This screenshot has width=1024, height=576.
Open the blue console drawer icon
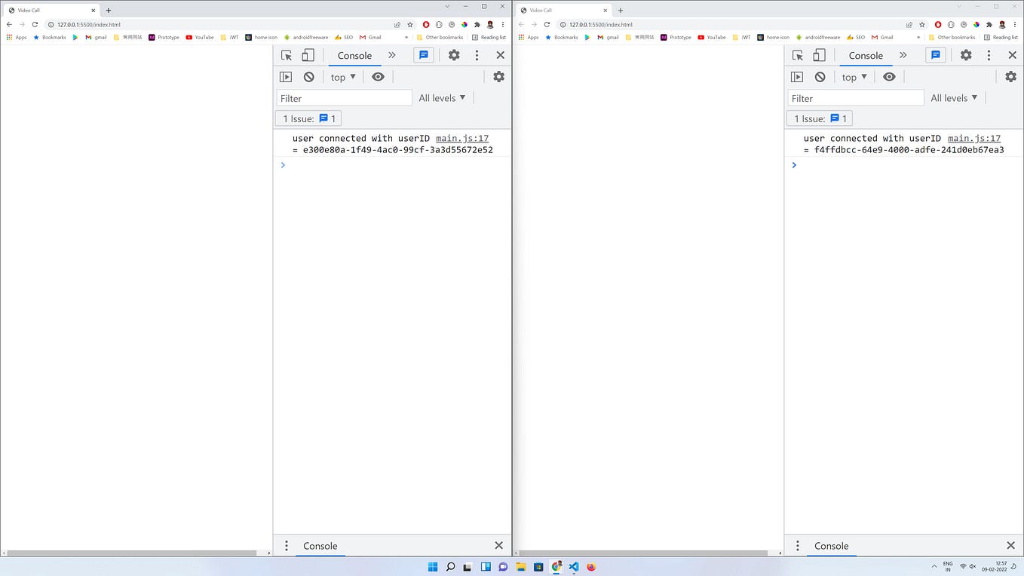click(x=423, y=54)
